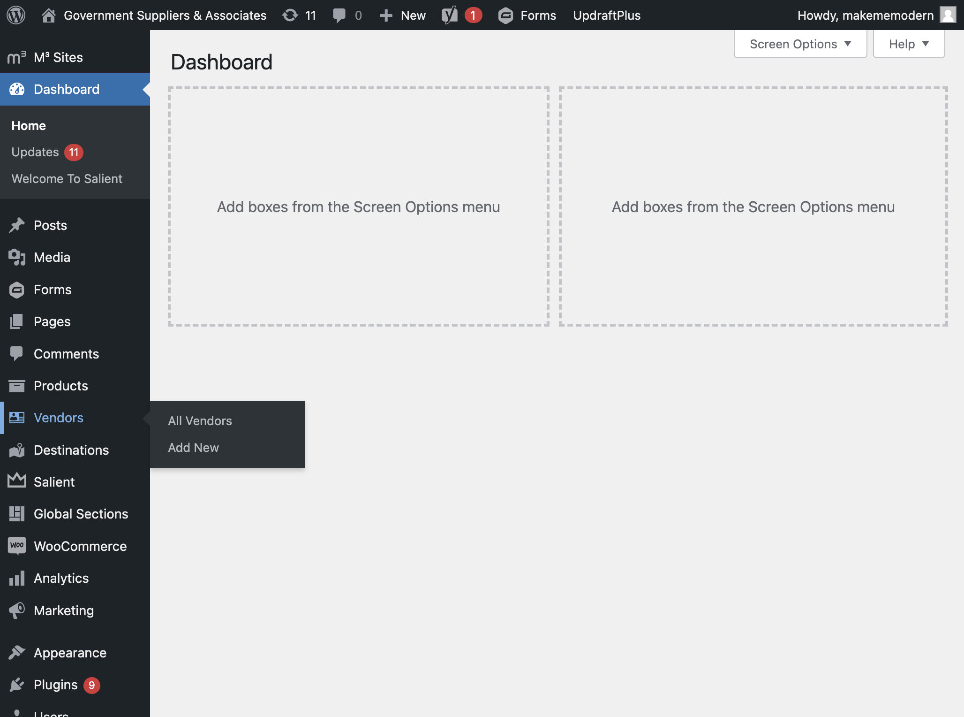
Task: Open the site home icon in admin bar
Action: [49, 15]
